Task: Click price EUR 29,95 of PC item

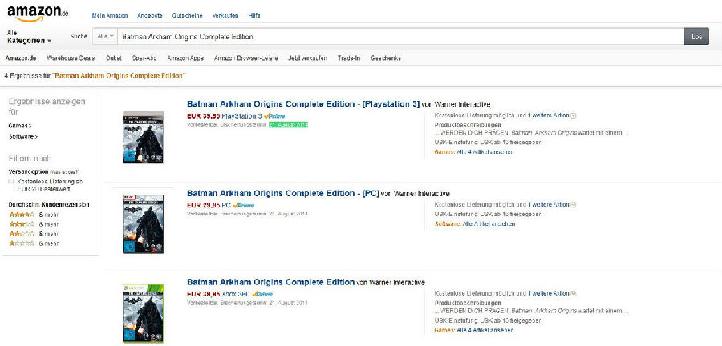Action: pyautogui.click(x=204, y=205)
